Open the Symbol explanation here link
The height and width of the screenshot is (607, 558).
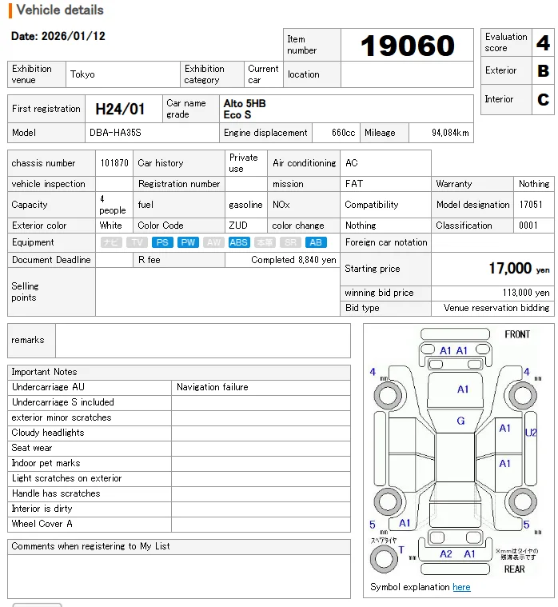click(x=461, y=587)
